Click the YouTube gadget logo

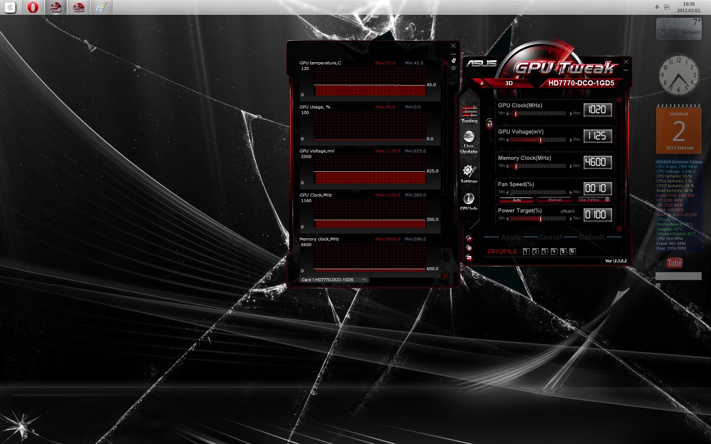670,263
